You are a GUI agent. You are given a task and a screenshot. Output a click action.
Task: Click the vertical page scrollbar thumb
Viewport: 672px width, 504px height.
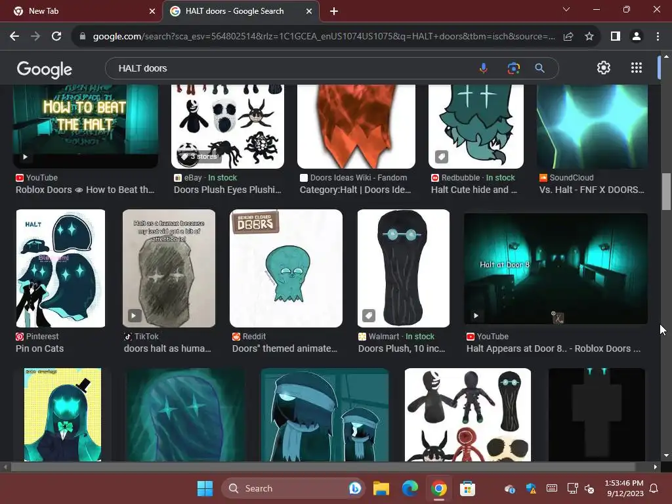point(665,192)
